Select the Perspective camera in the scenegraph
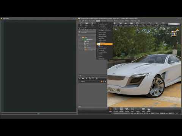182x136 pixels. tap(89, 39)
